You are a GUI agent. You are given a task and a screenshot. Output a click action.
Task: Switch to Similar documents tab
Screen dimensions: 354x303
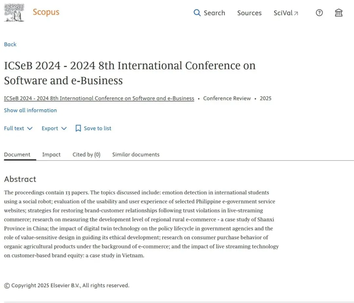point(136,154)
